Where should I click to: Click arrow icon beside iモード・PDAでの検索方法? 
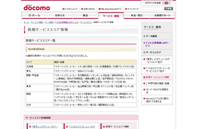(144, 90)
